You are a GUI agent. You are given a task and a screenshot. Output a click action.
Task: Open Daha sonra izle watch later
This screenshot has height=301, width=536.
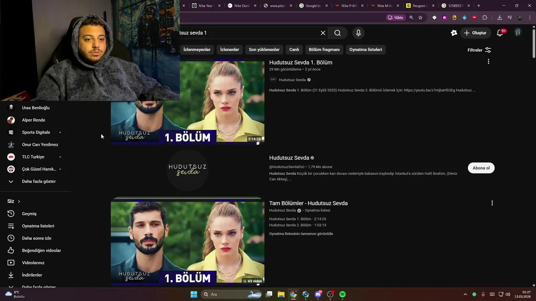tap(36, 238)
